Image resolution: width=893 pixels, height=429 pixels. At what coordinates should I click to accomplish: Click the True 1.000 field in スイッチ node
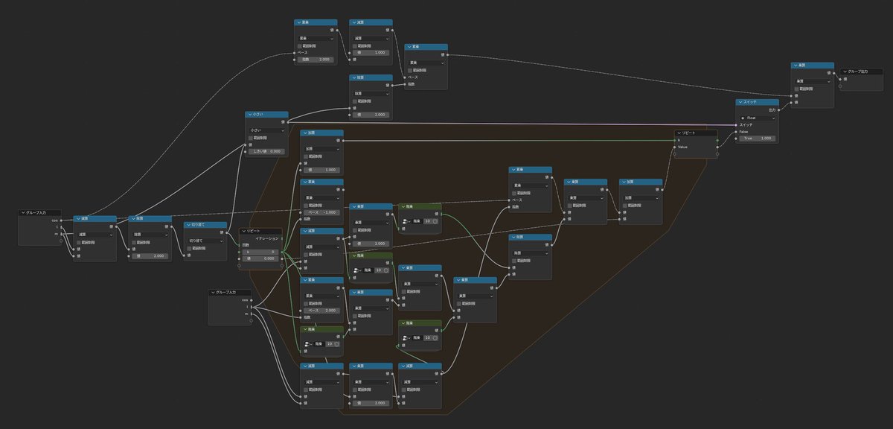757,139
